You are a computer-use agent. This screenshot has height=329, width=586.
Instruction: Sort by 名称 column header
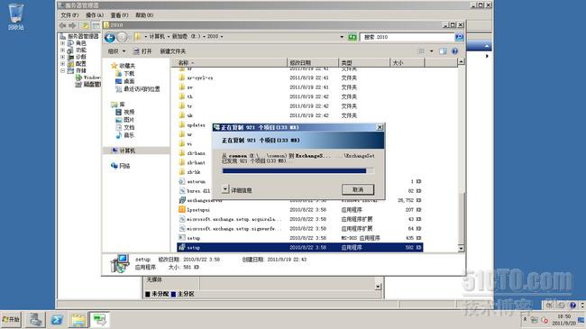(229, 63)
